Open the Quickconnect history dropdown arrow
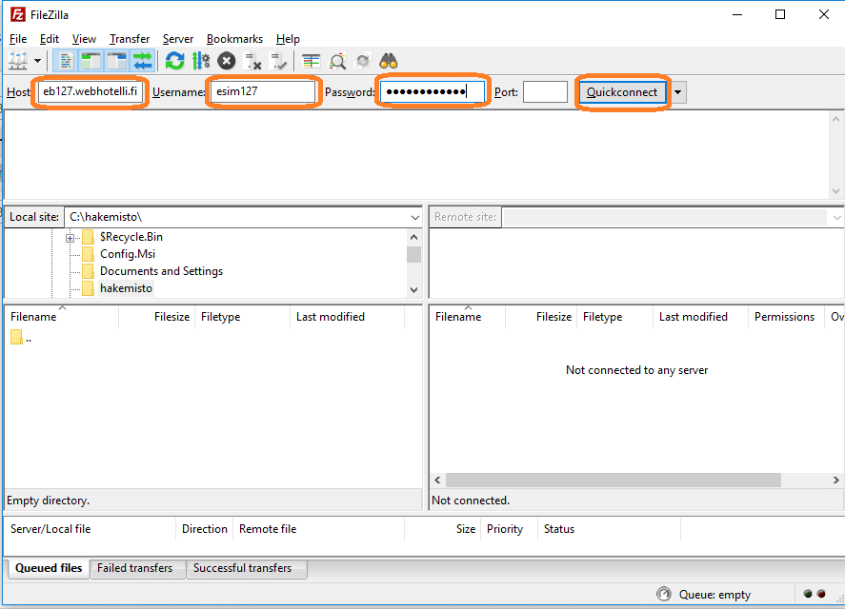The height and width of the screenshot is (609, 845). coord(678,92)
